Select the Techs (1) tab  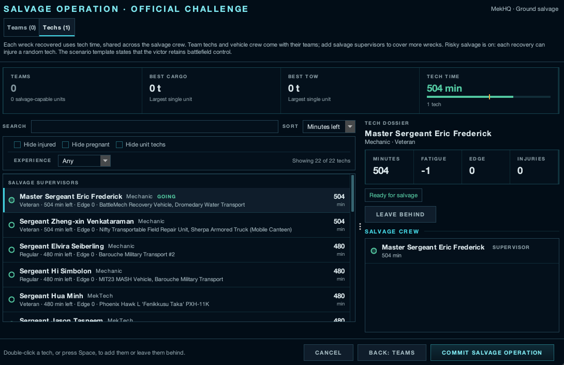(56, 27)
